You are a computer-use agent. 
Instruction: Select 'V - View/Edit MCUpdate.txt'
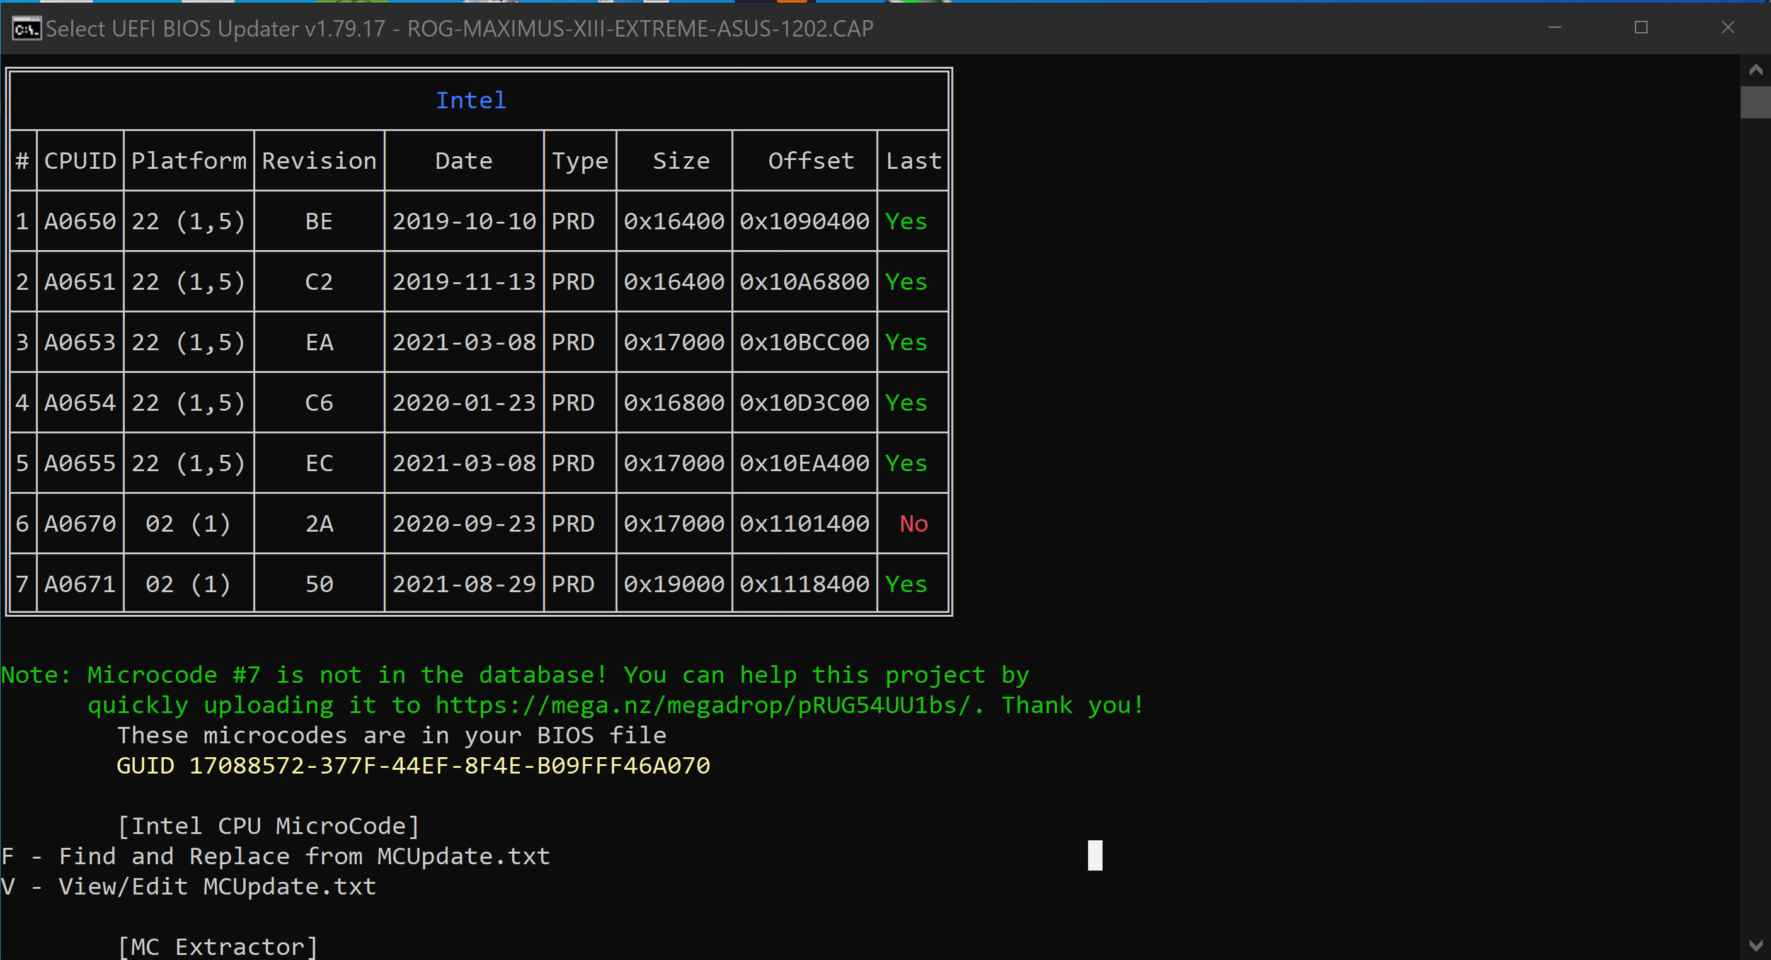click(x=189, y=886)
